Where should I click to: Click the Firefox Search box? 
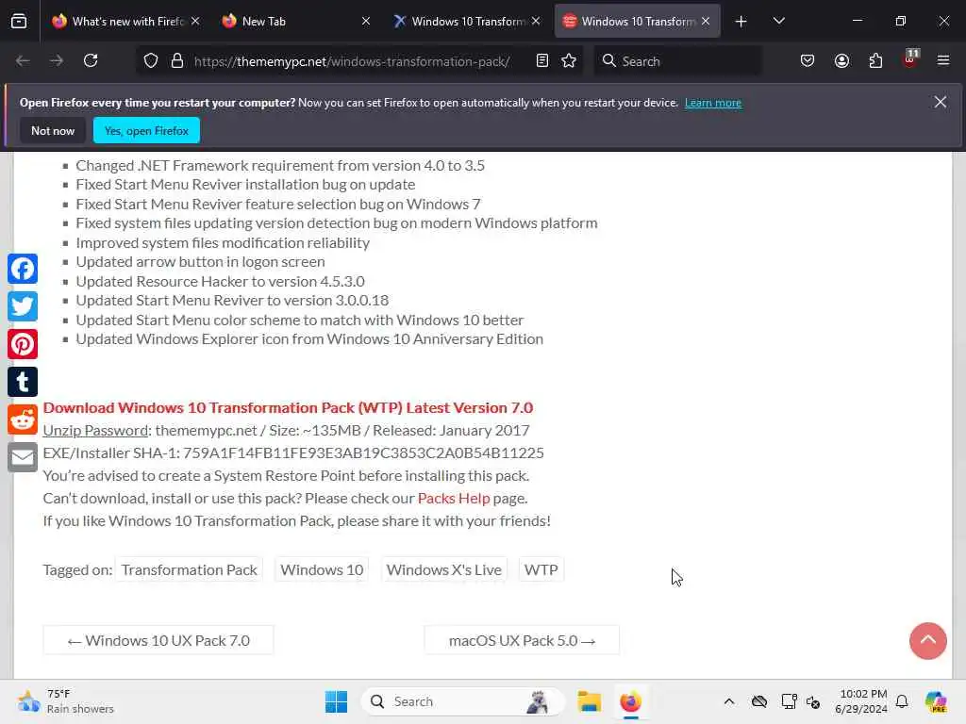(677, 61)
